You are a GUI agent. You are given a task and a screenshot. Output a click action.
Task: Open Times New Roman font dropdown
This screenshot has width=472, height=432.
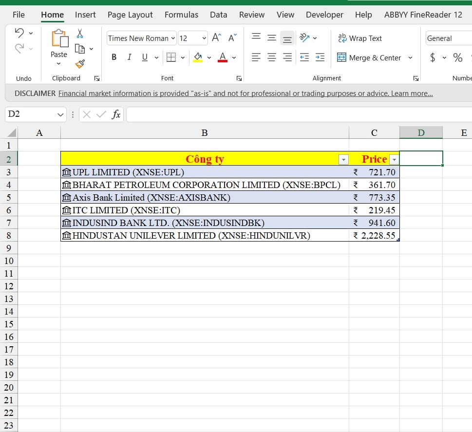[173, 38]
